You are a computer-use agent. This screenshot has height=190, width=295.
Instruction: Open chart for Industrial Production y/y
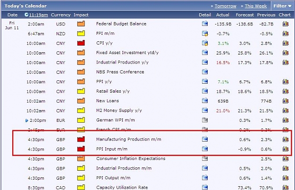click(x=286, y=62)
